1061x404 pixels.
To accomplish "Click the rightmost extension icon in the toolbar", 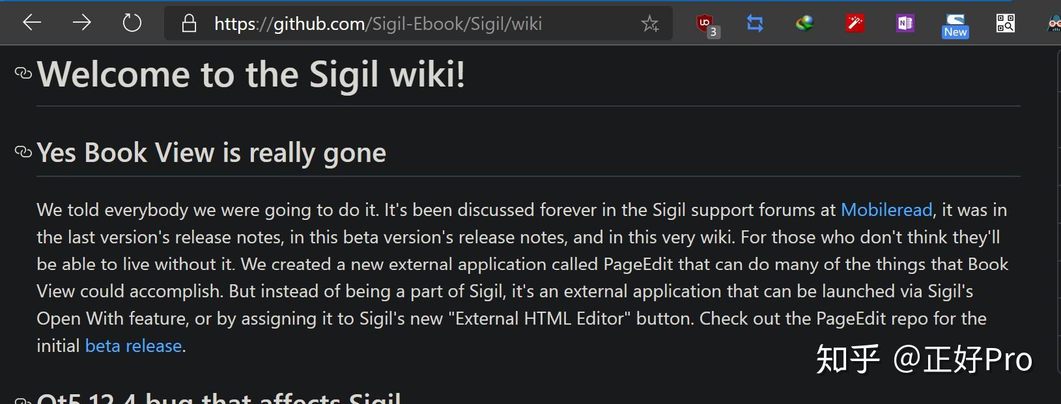I will point(1053,23).
